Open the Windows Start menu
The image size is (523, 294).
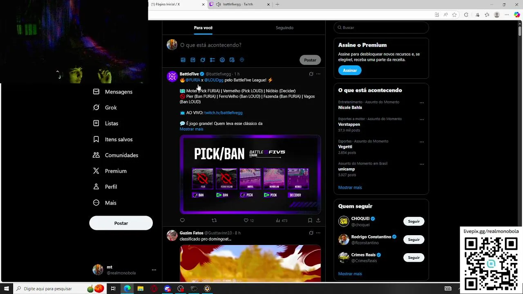[6, 289]
